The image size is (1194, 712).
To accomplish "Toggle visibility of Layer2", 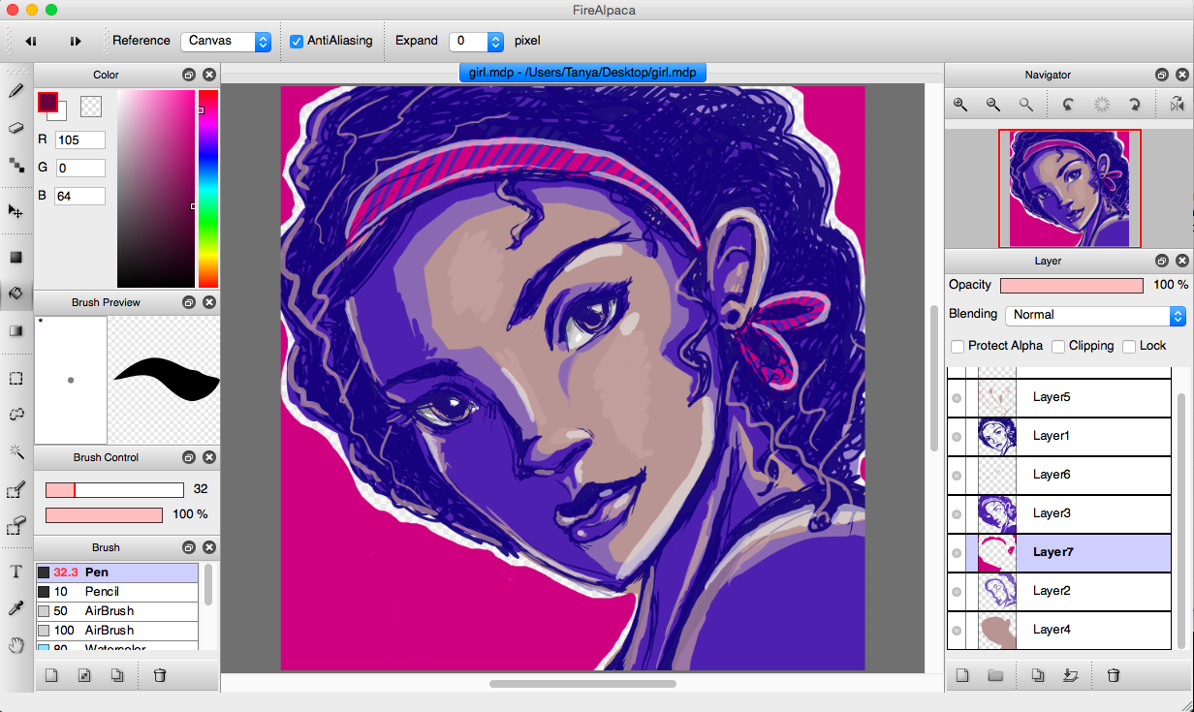I will pyautogui.click(x=957, y=592).
